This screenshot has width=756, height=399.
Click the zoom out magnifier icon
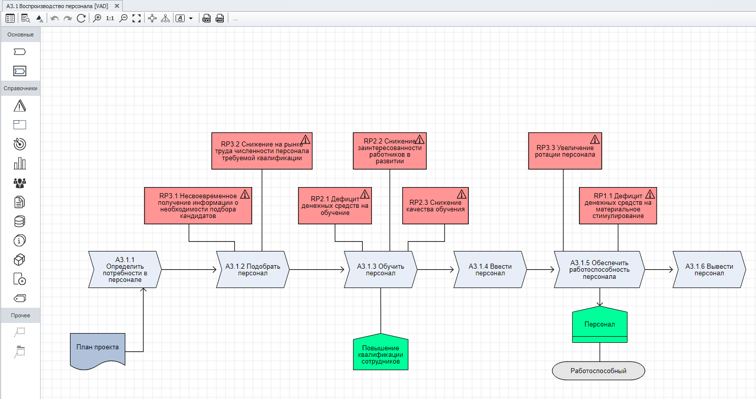pyautogui.click(x=123, y=18)
